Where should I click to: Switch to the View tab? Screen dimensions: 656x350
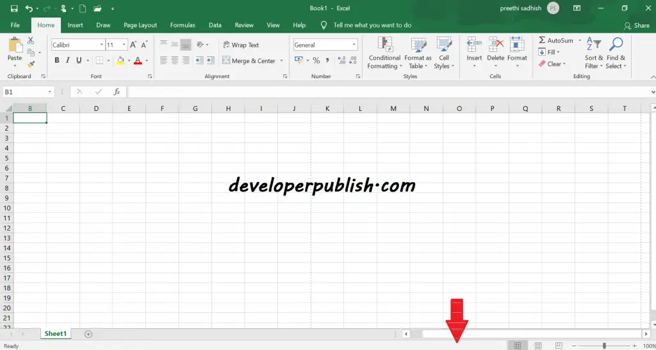(273, 25)
